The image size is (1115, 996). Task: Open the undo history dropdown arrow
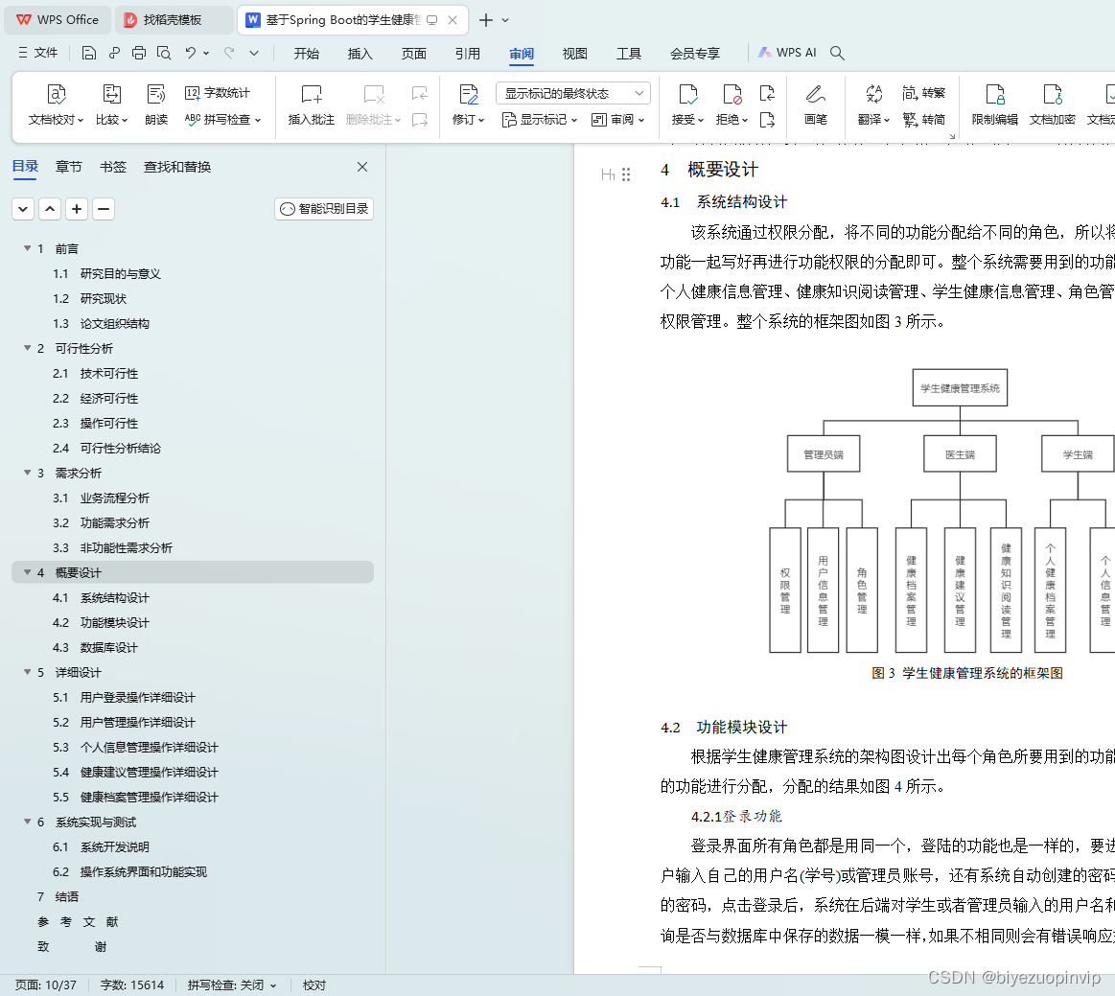[206, 53]
